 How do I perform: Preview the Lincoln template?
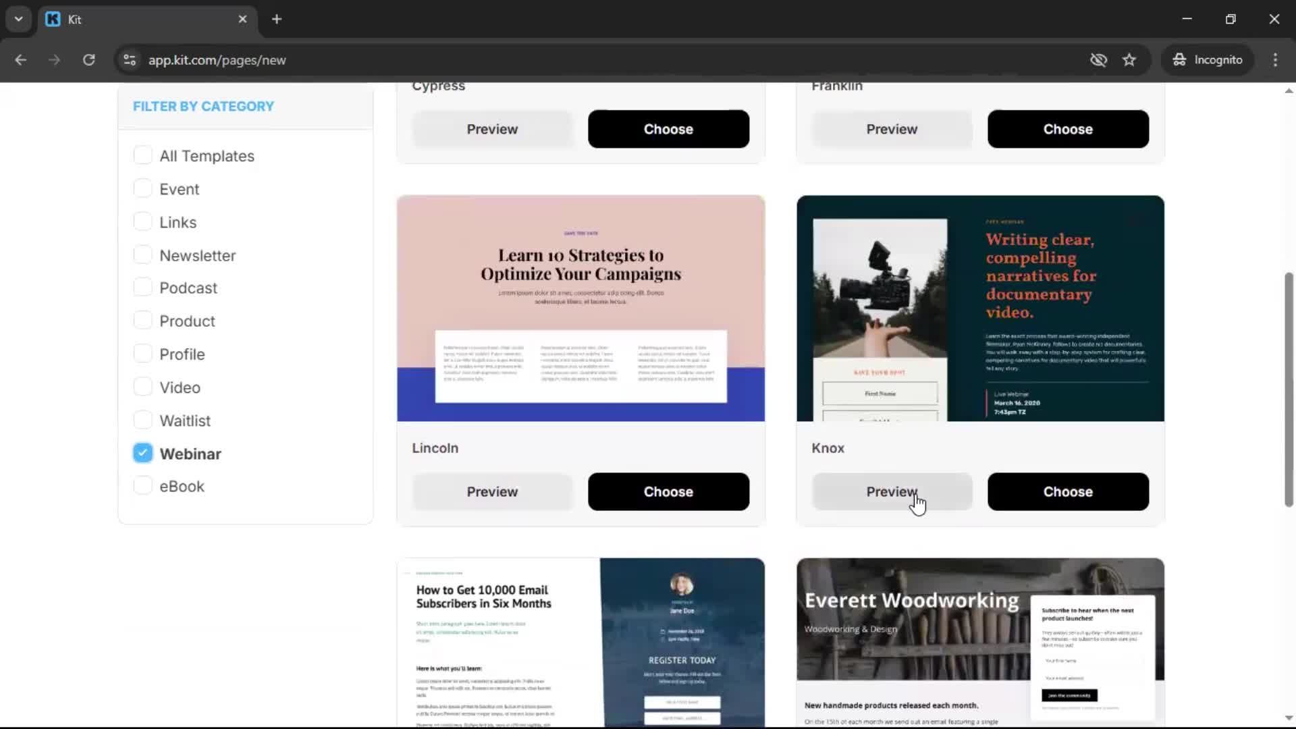pyautogui.click(x=492, y=491)
